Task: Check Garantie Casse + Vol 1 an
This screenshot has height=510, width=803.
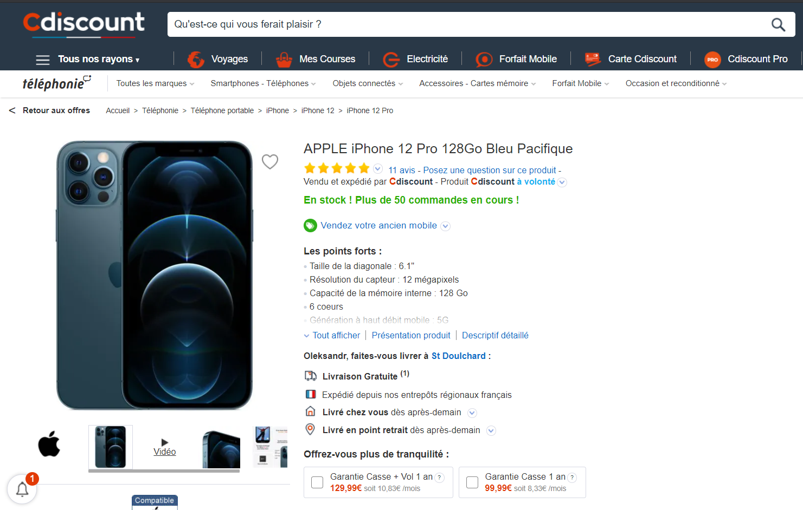Action: pyautogui.click(x=317, y=482)
